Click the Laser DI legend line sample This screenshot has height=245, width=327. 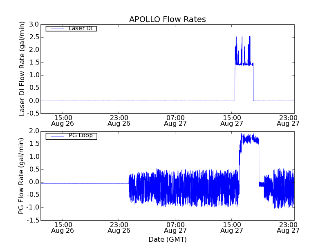[x=57, y=29]
